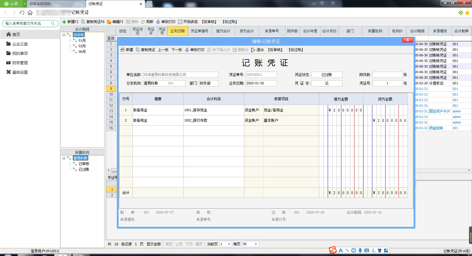
Task: Click the home icon in navigation bar
Action: click(30, 13)
